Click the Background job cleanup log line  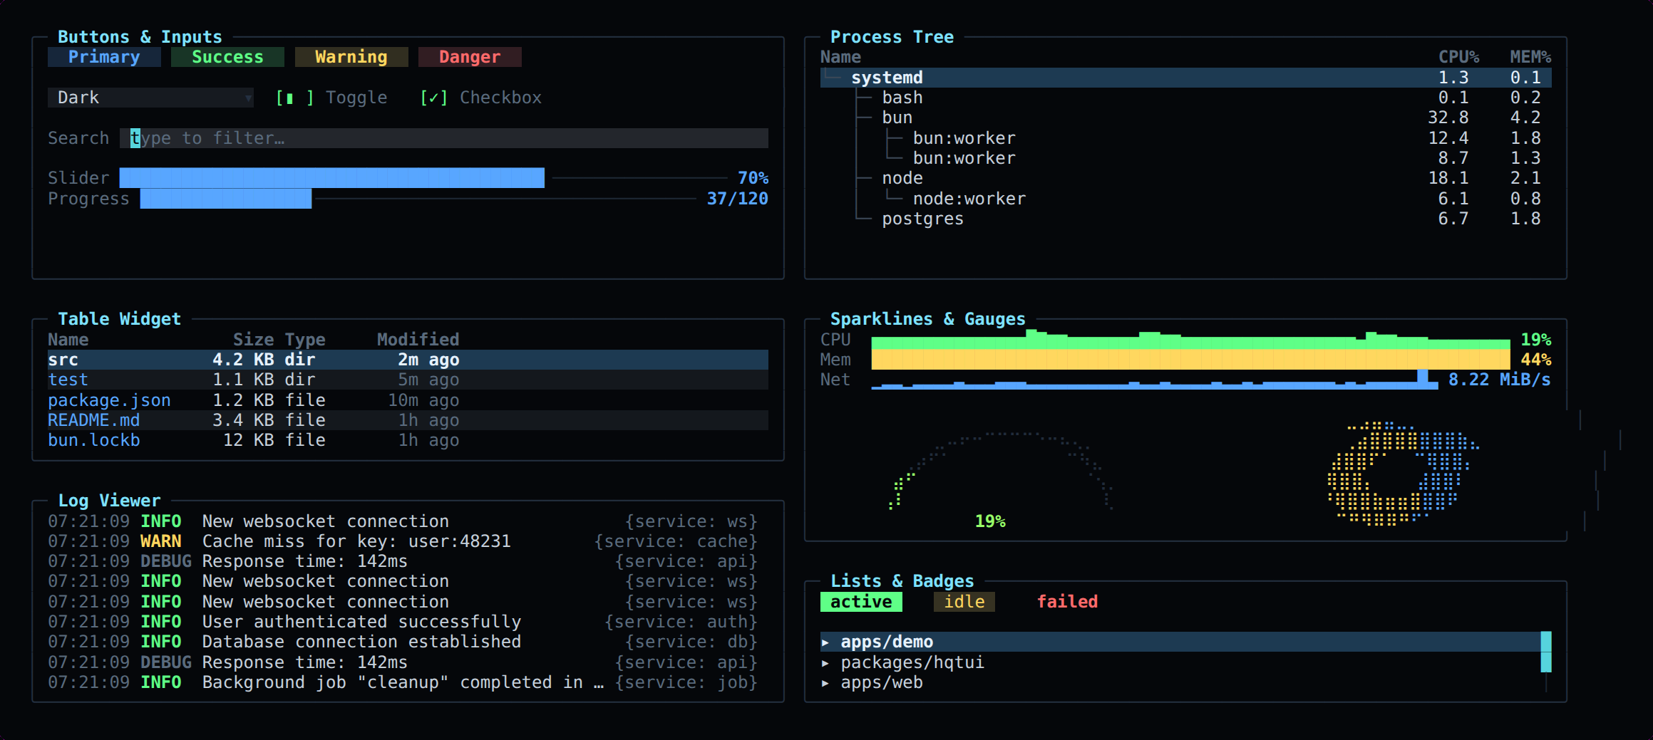coord(403,682)
